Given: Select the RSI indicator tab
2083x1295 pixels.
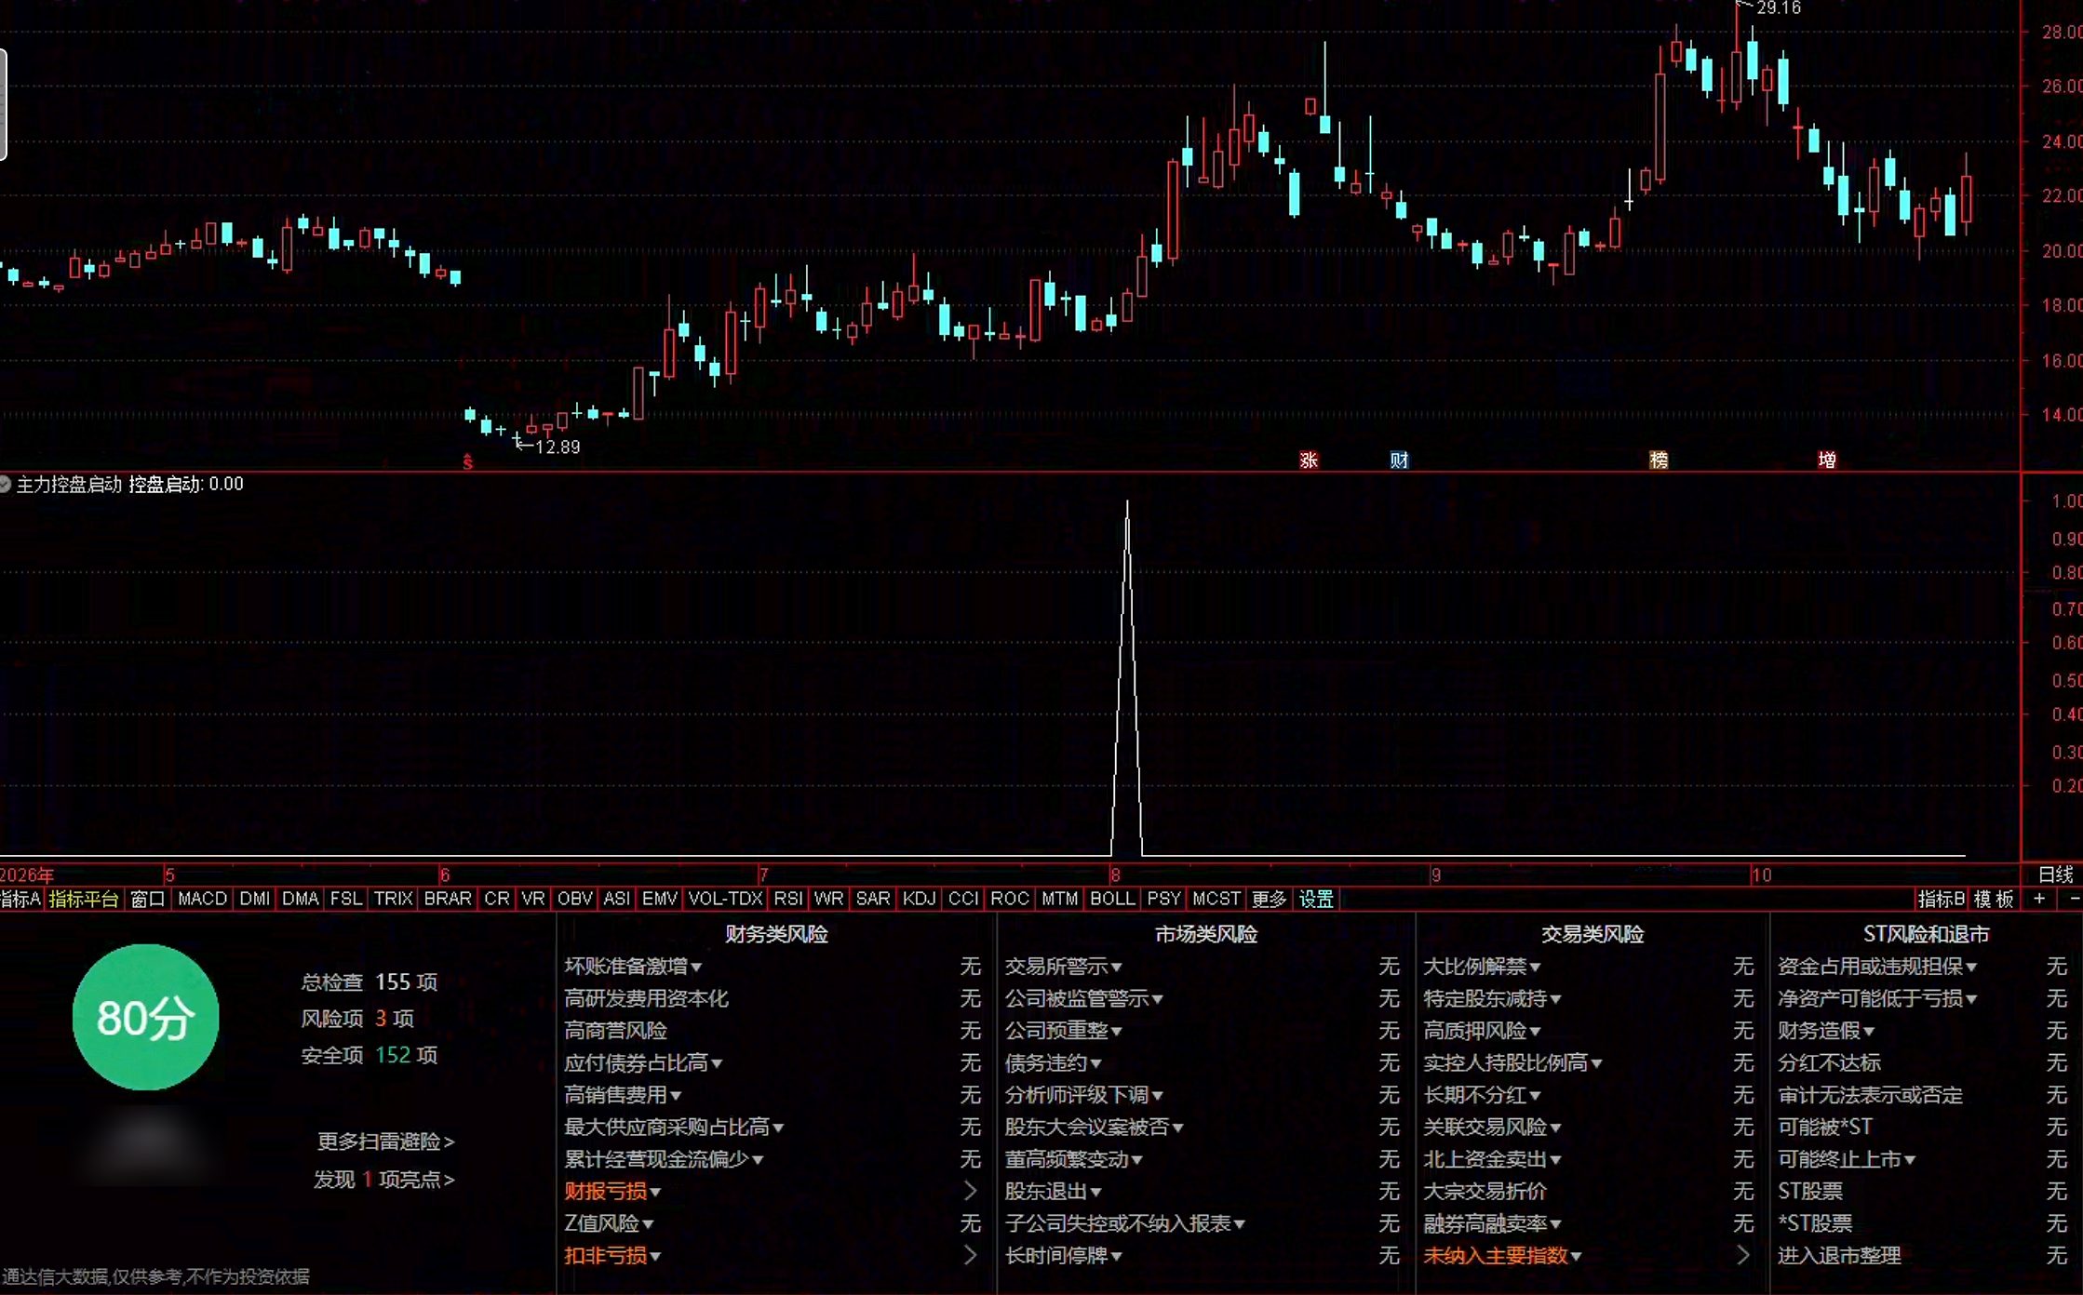Looking at the screenshot, I should coord(787,899).
